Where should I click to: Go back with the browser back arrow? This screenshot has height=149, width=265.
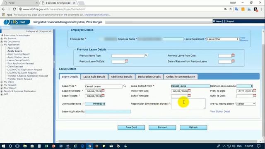[x=4, y=9]
